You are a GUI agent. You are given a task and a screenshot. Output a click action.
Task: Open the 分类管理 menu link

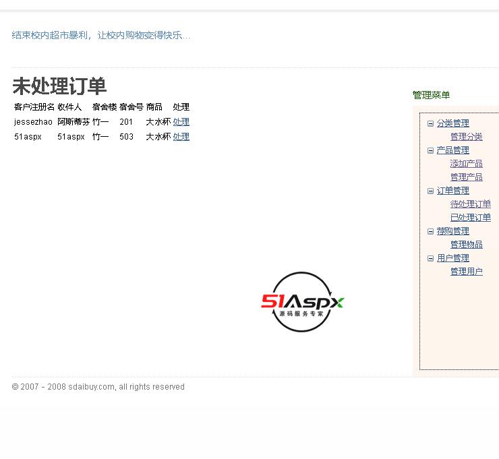pyautogui.click(x=452, y=123)
